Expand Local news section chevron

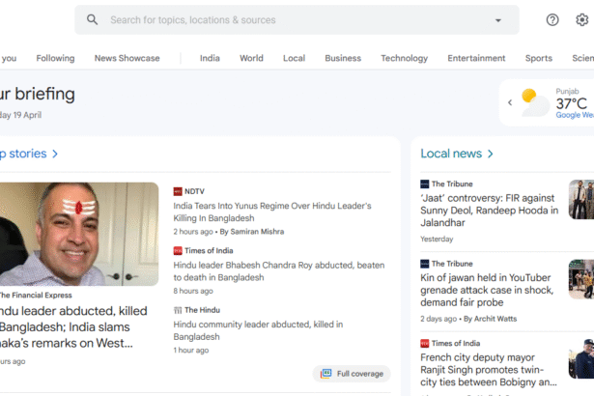(x=491, y=154)
